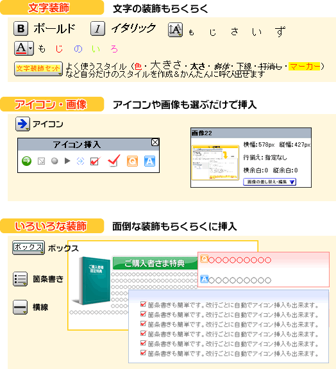This screenshot has height=369, width=336.
Task: Expand the 文字装飾セット dropdown
Action: pos(38,69)
